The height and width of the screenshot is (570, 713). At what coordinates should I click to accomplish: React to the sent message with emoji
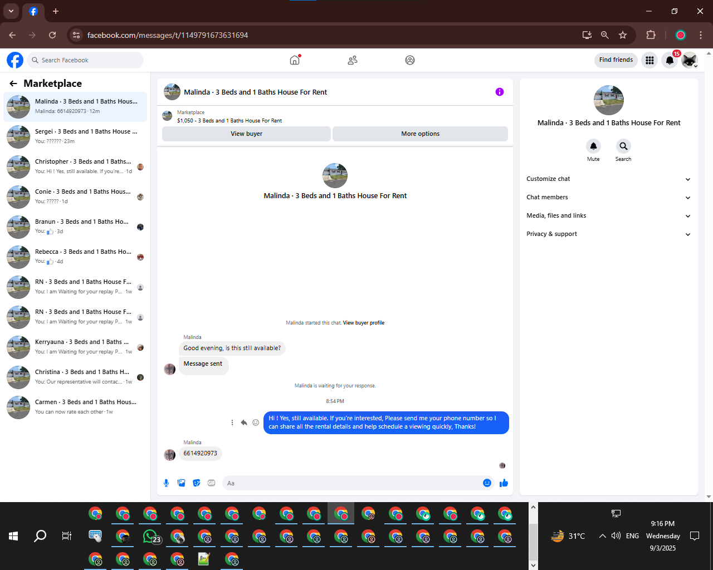point(256,422)
